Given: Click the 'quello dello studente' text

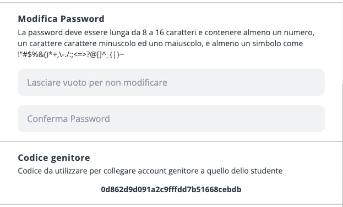Looking at the screenshot, I should pyautogui.click(x=244, y=171).
